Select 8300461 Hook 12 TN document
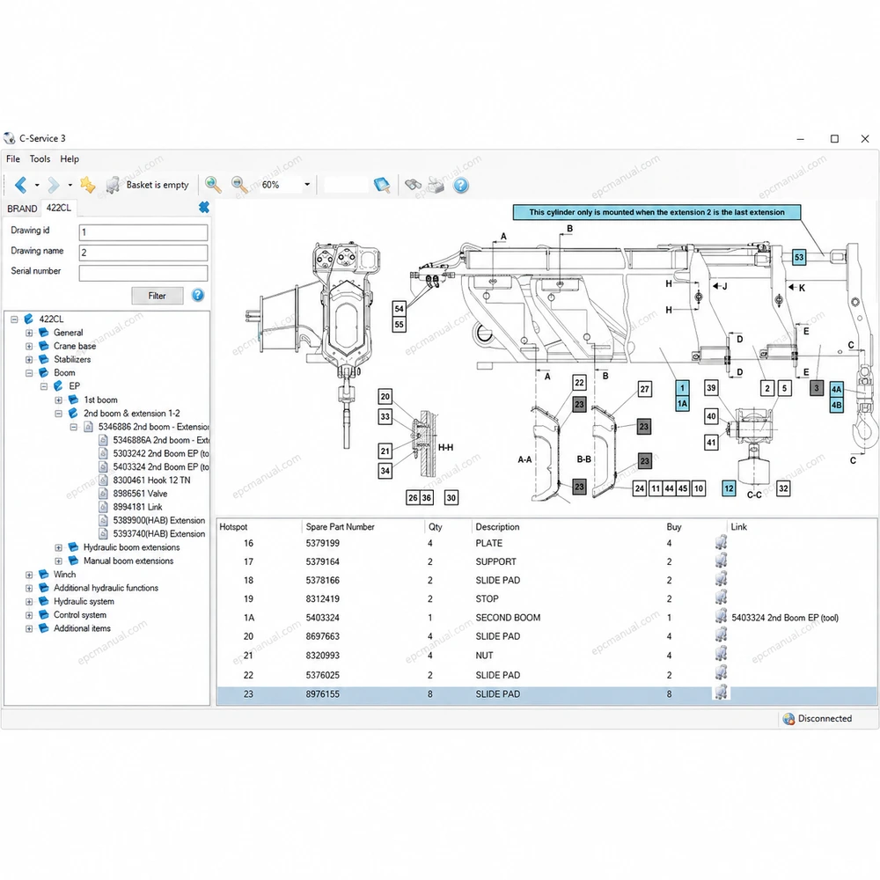Screen dimensions: 880x880 point(151,480)
